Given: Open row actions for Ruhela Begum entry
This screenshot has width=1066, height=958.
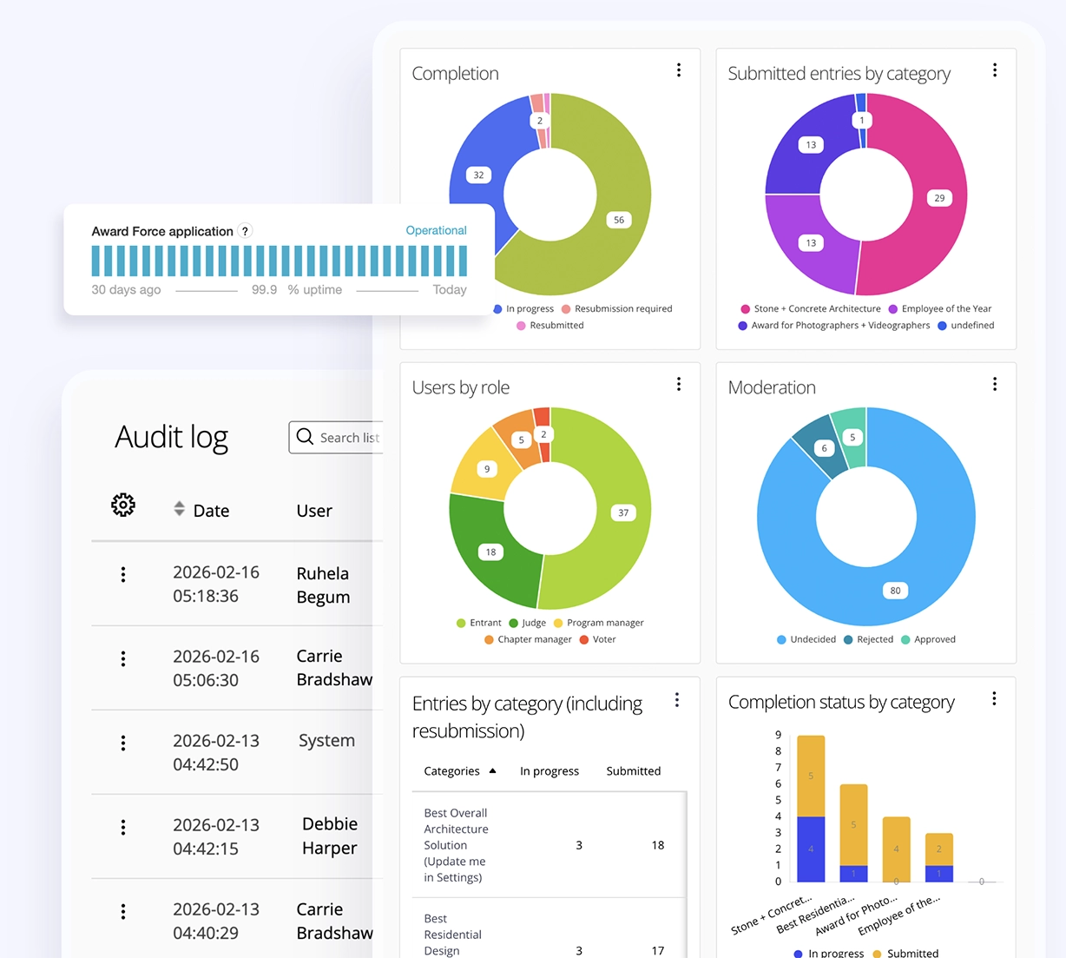Looking at the screenshot, I should (x=123, y=574).
